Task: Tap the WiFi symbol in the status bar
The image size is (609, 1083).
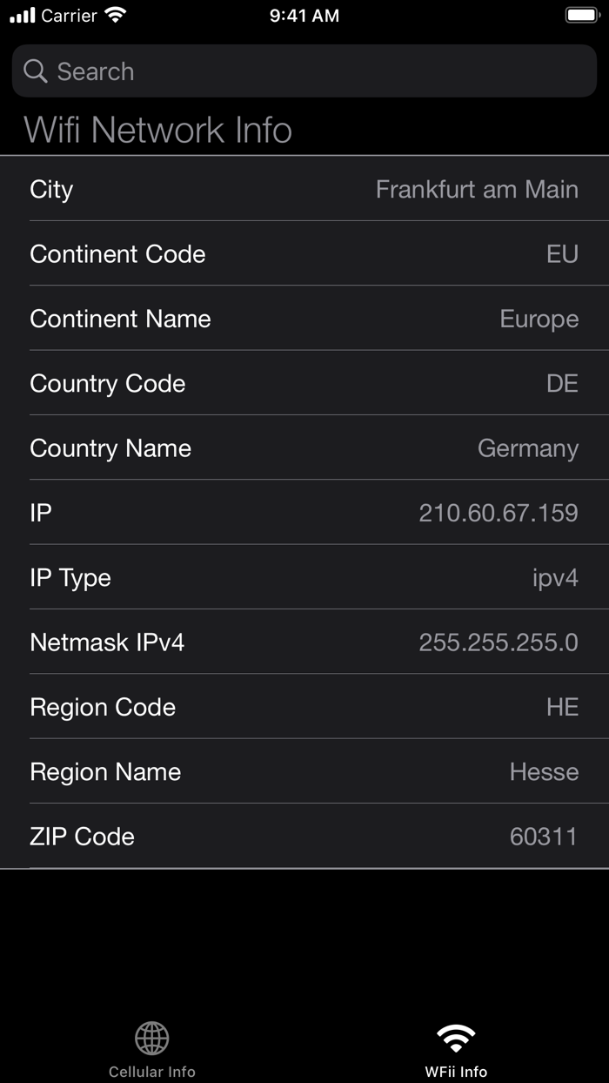Action: (x=116, y=15)
